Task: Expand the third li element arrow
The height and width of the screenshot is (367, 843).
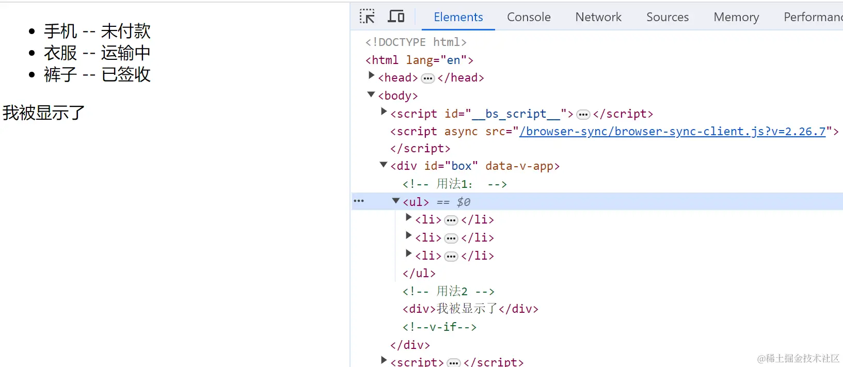Action: click(x=408, y=253)
